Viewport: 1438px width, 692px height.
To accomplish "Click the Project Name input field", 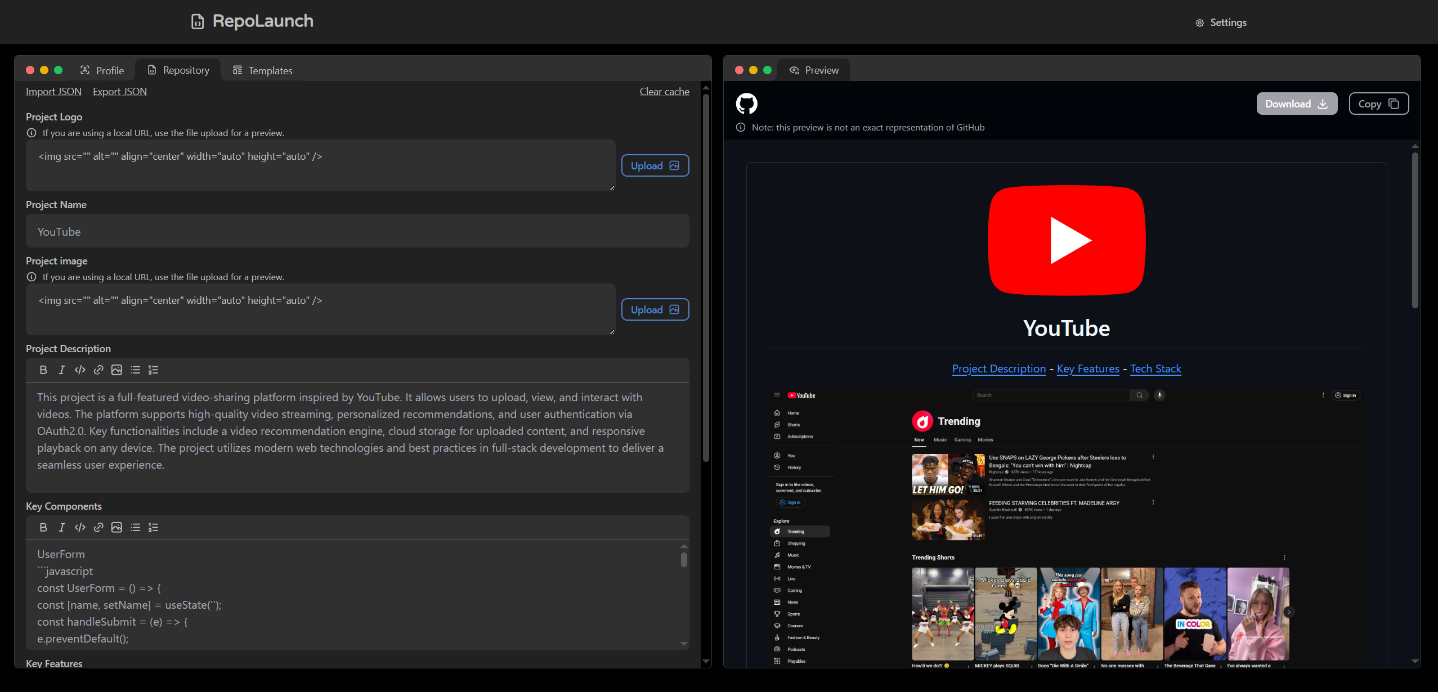I will pos(357,231).
